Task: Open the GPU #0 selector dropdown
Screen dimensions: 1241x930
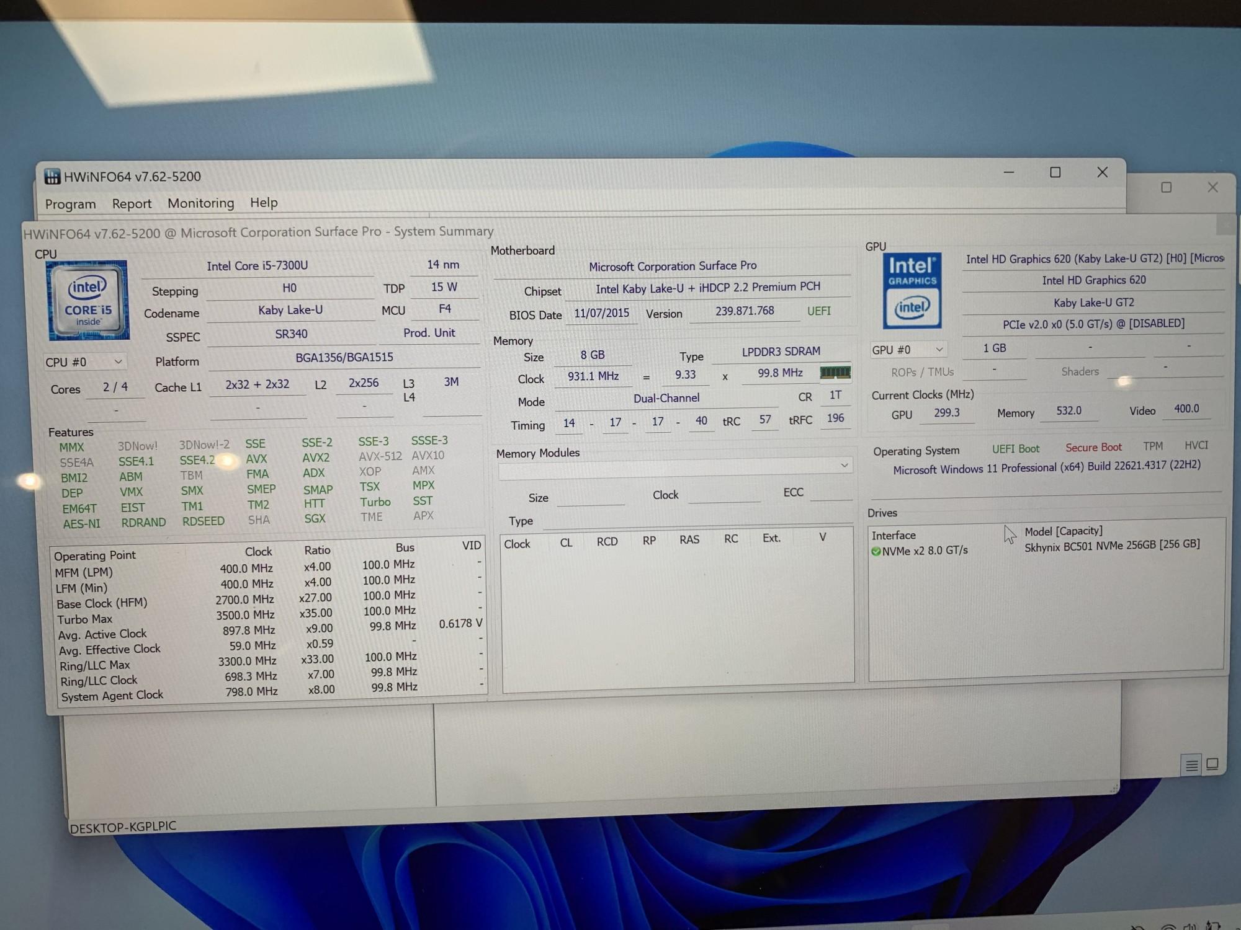Action: pos(908,350)
